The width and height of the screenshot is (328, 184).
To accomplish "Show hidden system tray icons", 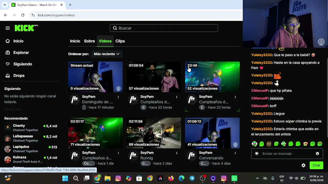I will pyautogui.click(x=257, y=178).
